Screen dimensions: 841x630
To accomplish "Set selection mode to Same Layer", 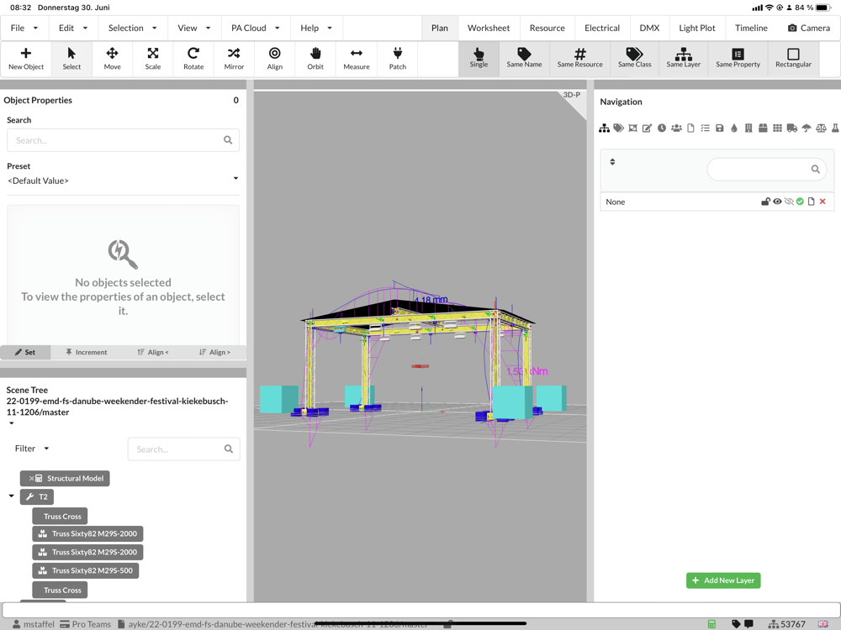I will [x=683, y=59].
